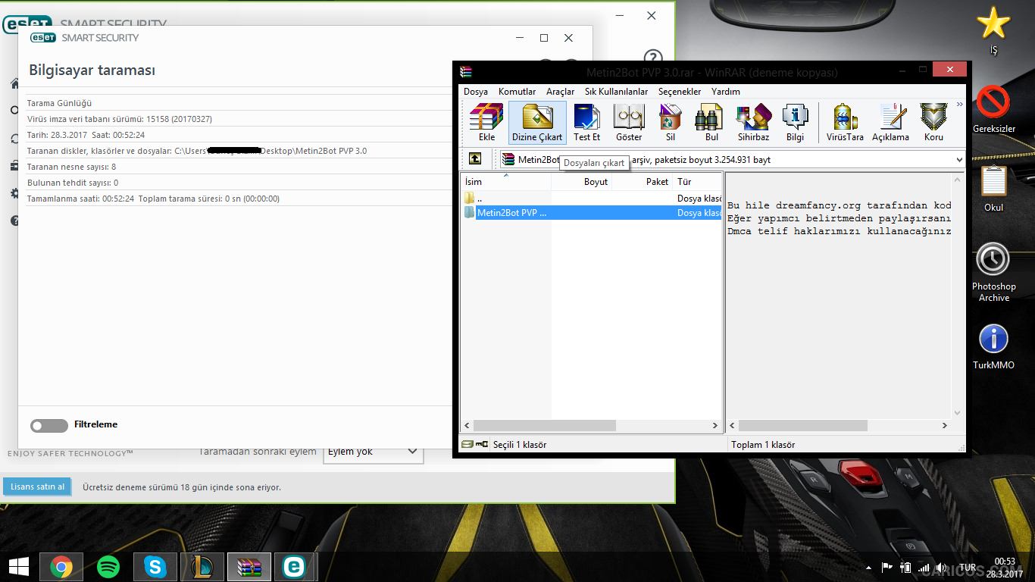Select the Photoshop Archive desktop icon

click(x=993, y=273)
